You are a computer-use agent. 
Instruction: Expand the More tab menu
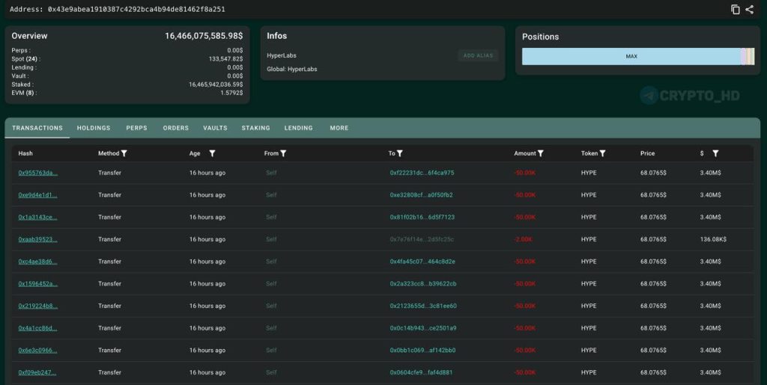tap(339, 128)
